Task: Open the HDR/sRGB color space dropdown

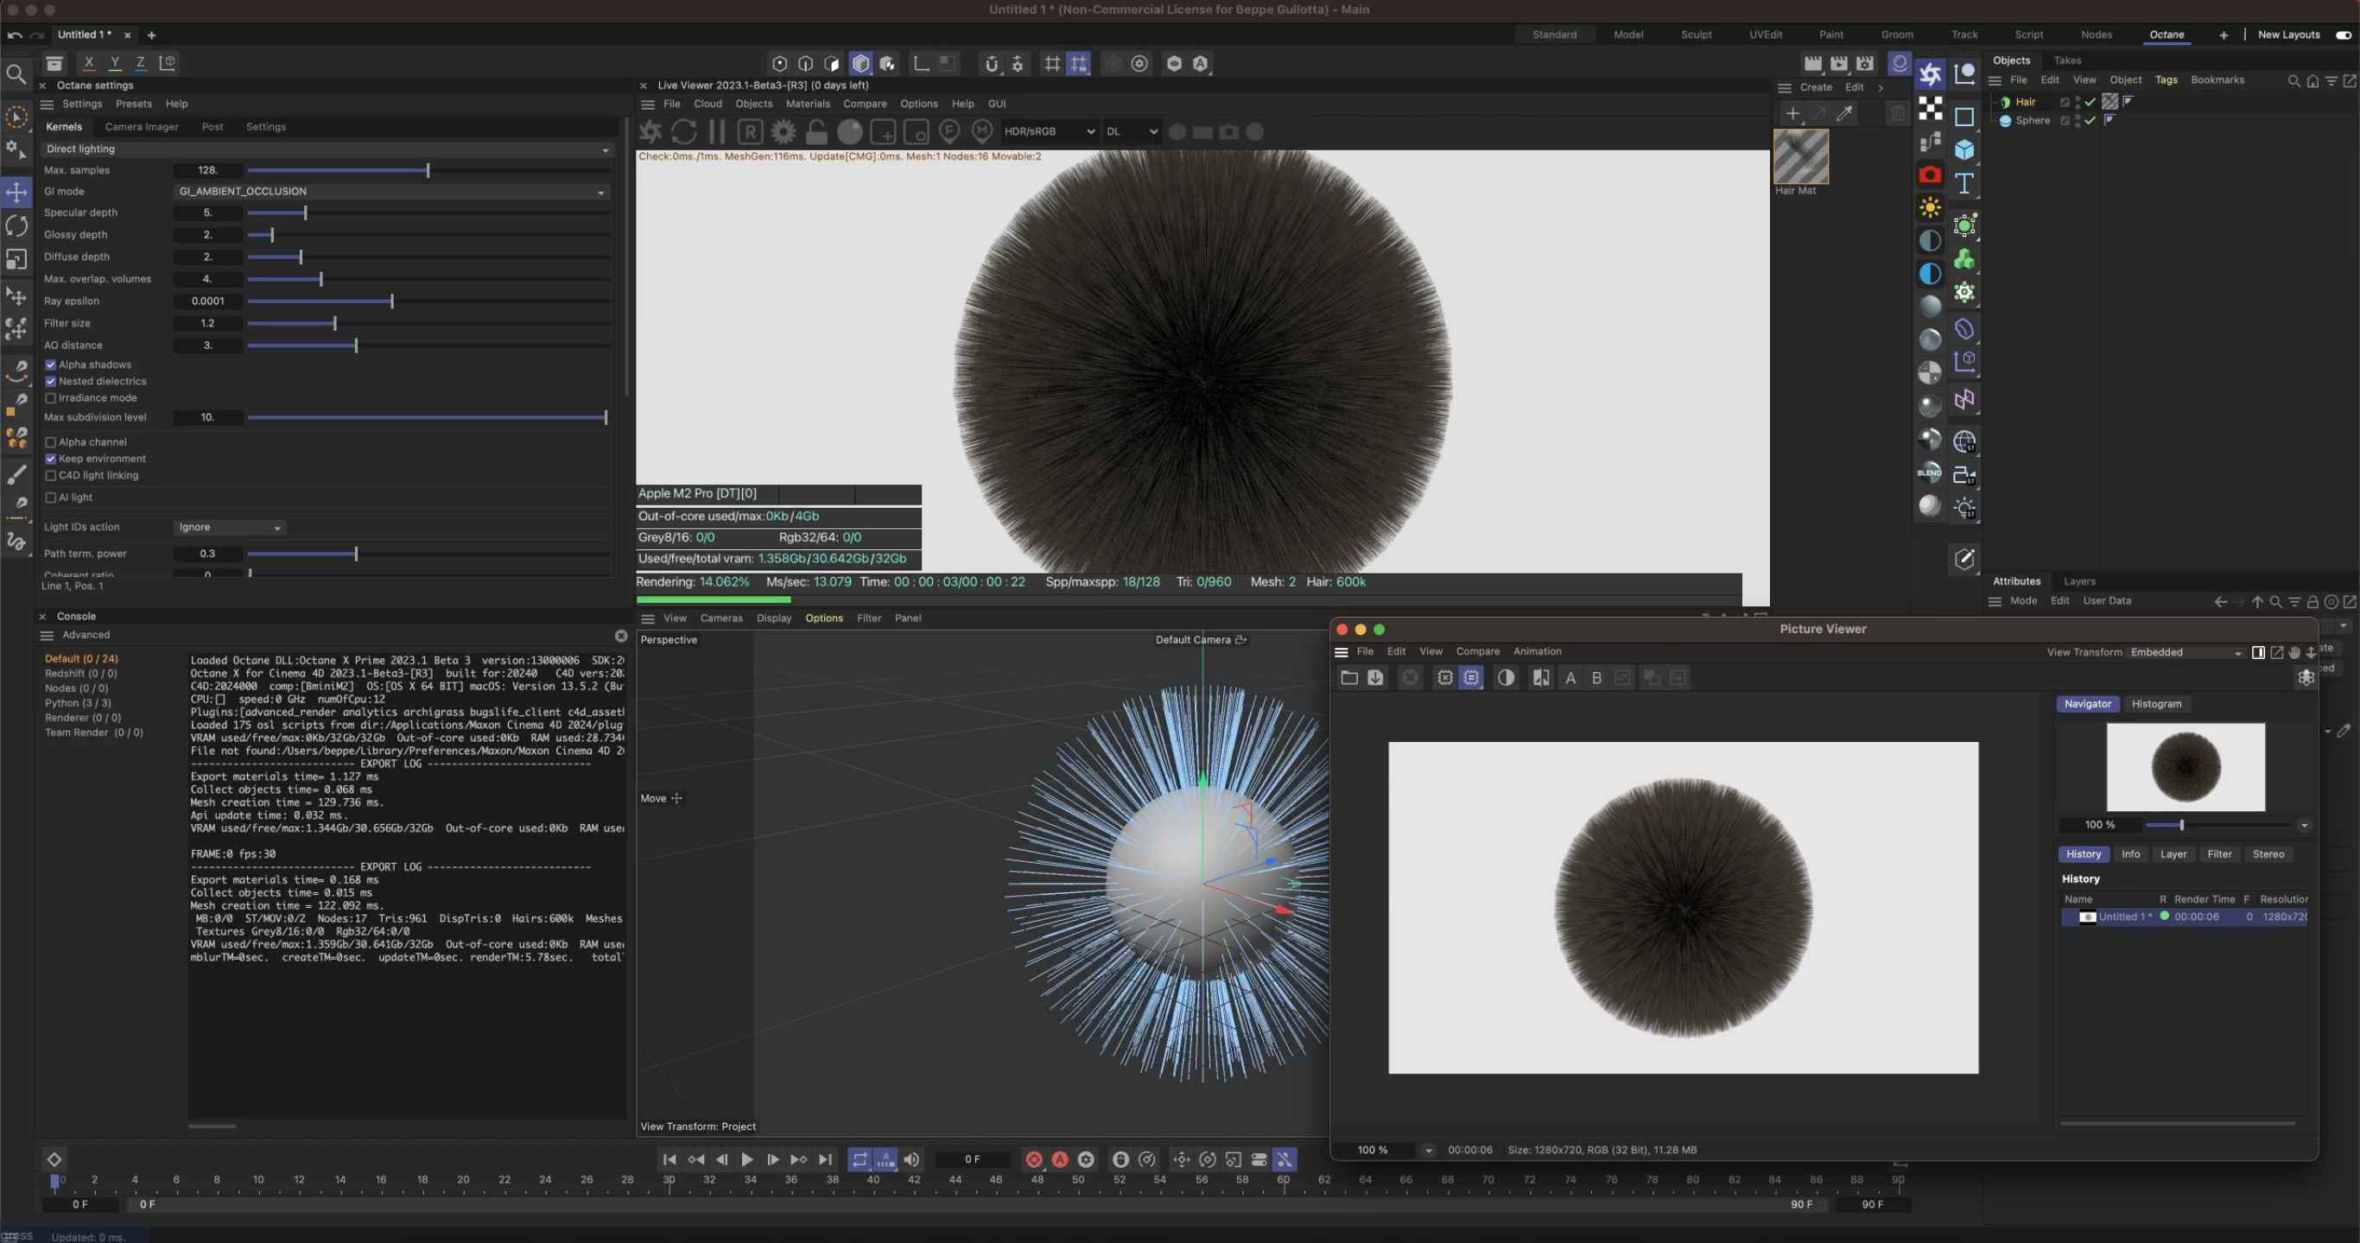Action: click(1048, 132)
